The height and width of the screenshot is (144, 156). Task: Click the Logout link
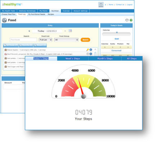(x=130, y=5)
